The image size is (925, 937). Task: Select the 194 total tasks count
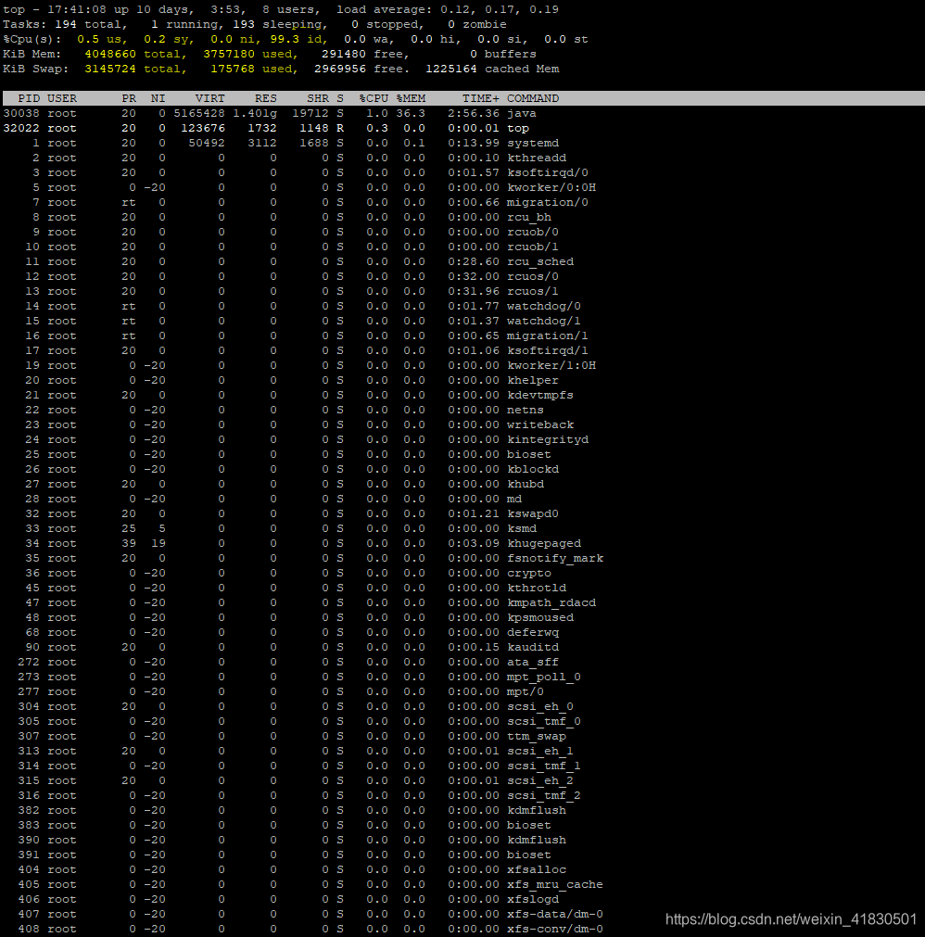[66, 24]
